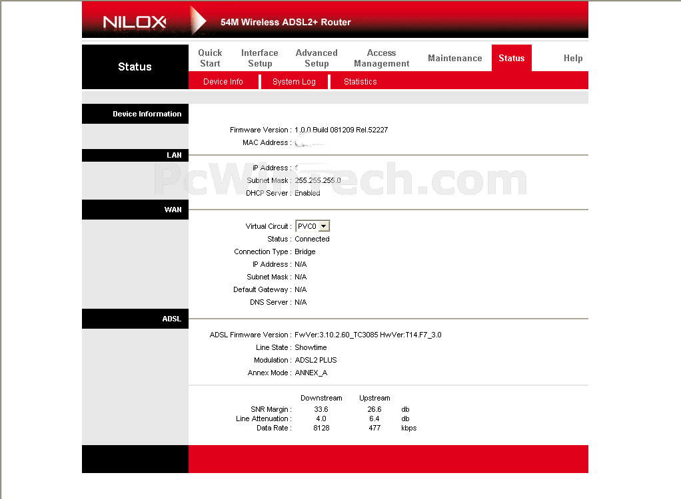
Task: Go to Interface Setup tab
Action: click(260, 58)
